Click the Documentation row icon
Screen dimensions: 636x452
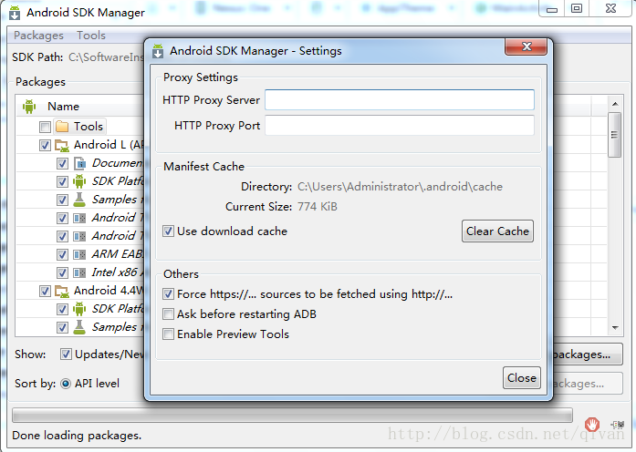tap(80, 163)
